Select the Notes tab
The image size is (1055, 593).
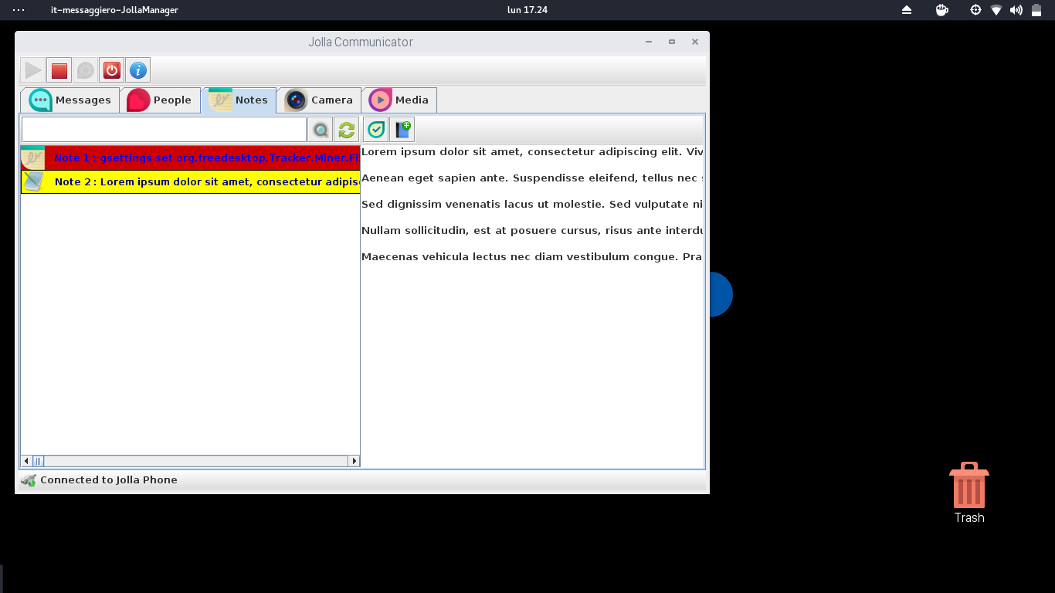pos(239,100)
